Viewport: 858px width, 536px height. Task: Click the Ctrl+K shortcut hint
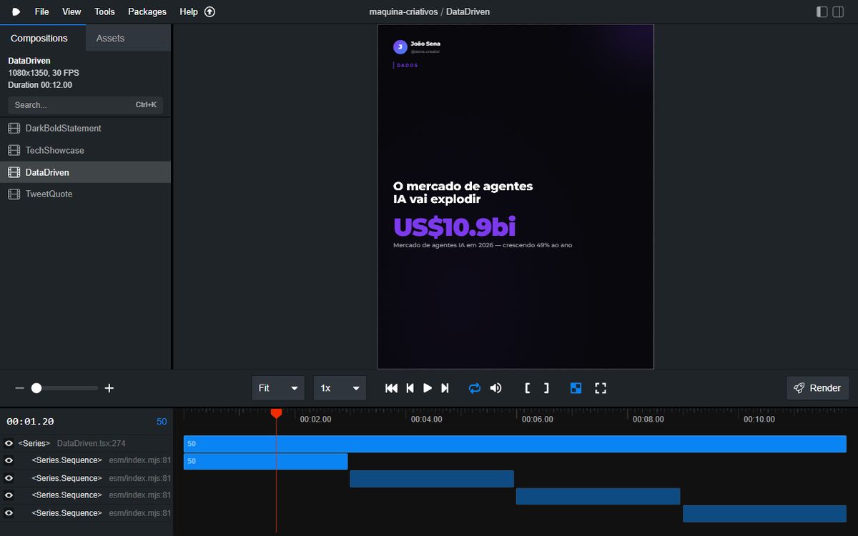146,105
